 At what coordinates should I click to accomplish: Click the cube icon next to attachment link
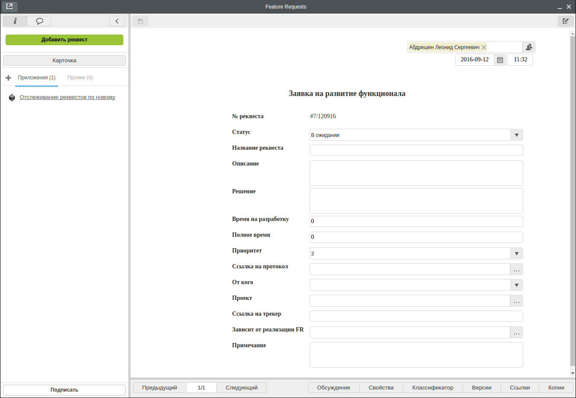tap(12, 98)
